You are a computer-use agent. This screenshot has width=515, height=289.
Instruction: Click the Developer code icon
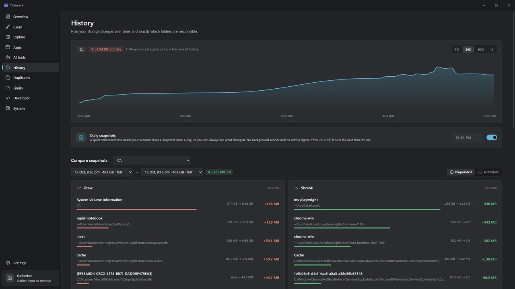click(8, 98)
